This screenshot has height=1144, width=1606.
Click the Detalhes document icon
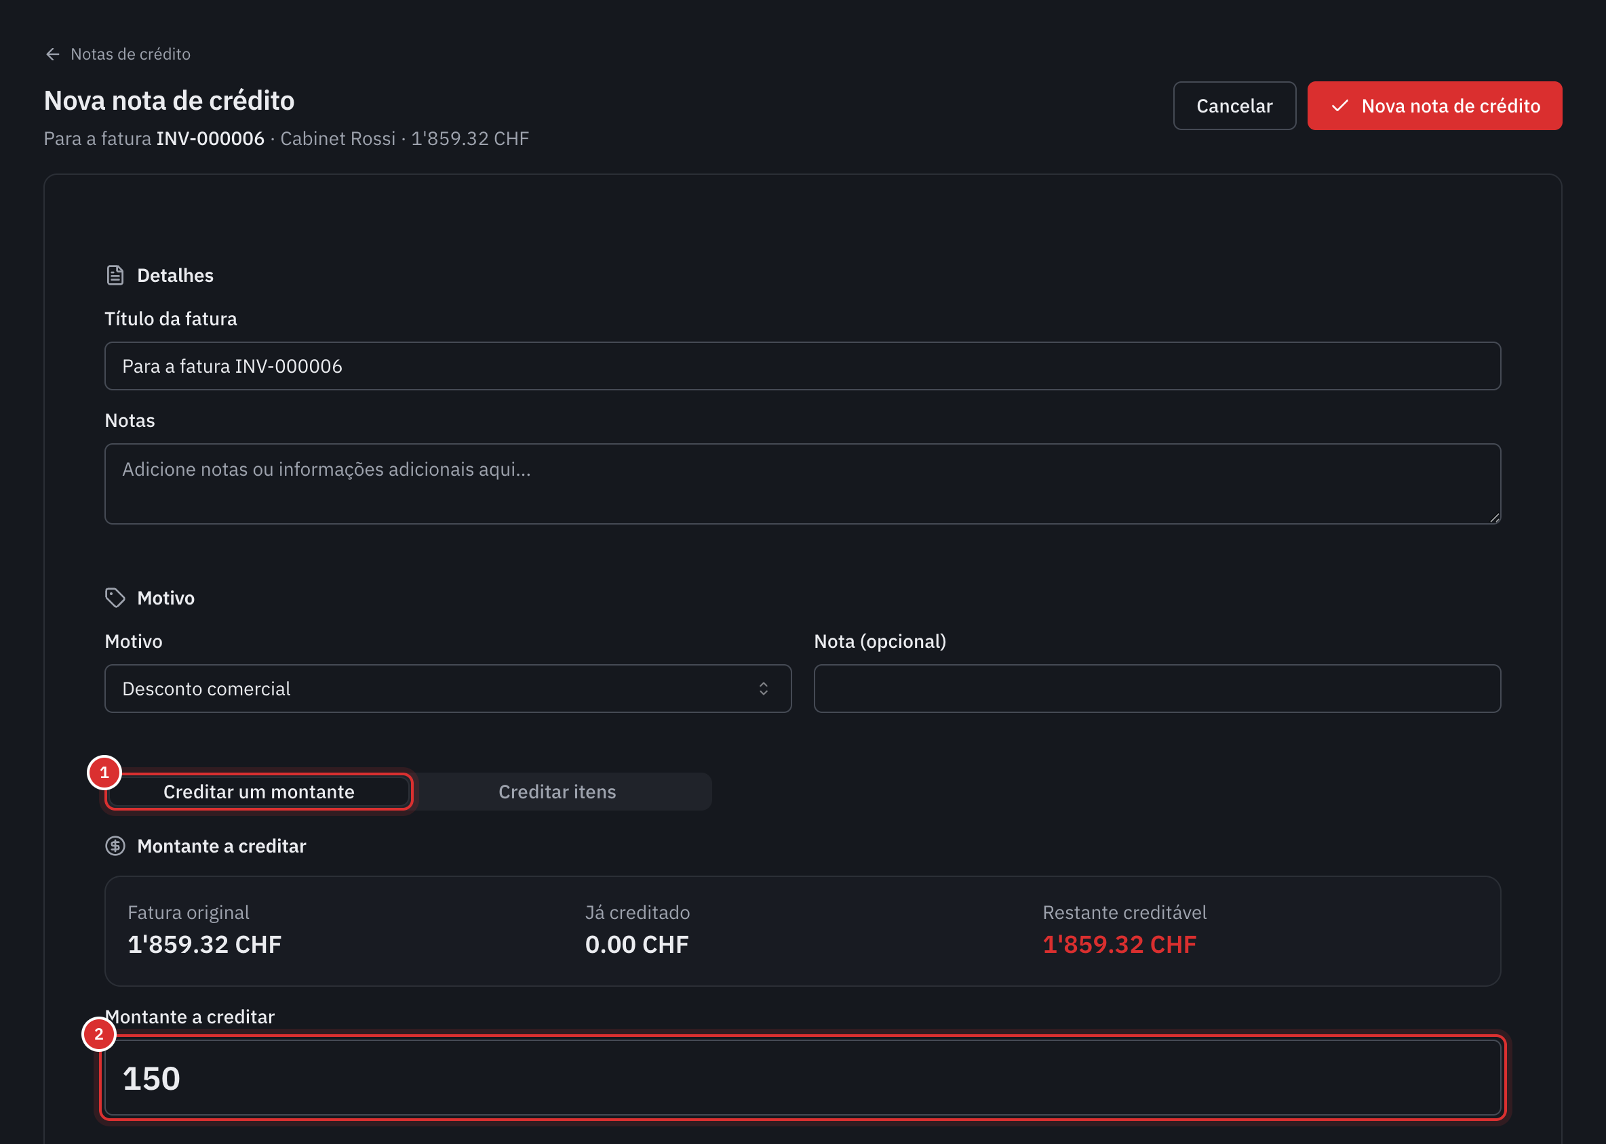(115, 275)
